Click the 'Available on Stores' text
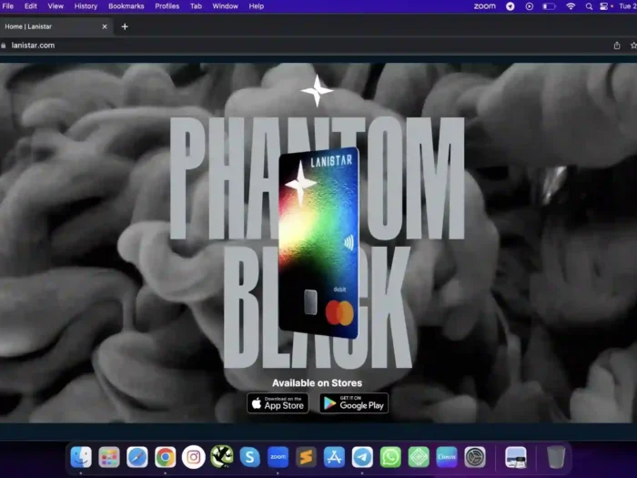Image resolution: width=637 pixels, height=478 pixels. pyautogui.click(x=317, y=383)
